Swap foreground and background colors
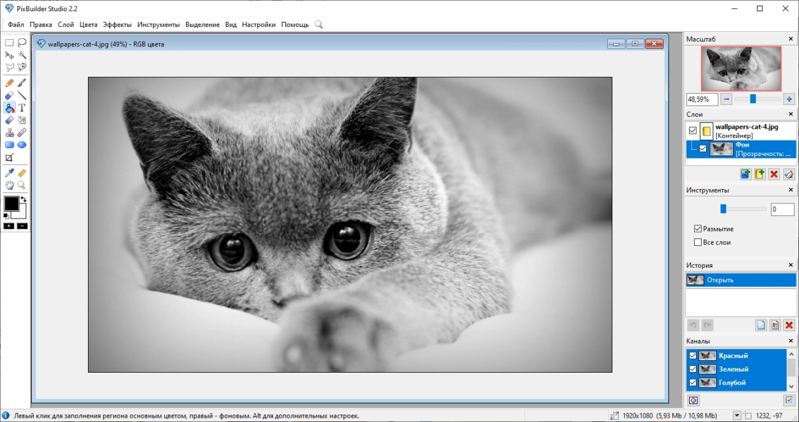The image size is (799, 422). point(24,200)
